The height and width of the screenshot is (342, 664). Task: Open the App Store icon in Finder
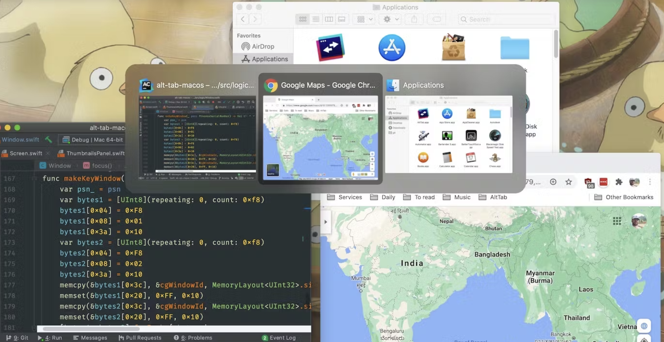392,48
